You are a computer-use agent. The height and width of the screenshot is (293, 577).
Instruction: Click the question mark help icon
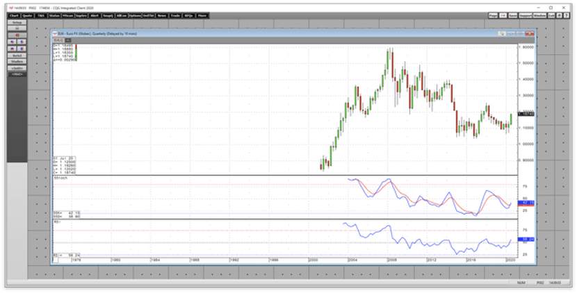tap(566, 15)
